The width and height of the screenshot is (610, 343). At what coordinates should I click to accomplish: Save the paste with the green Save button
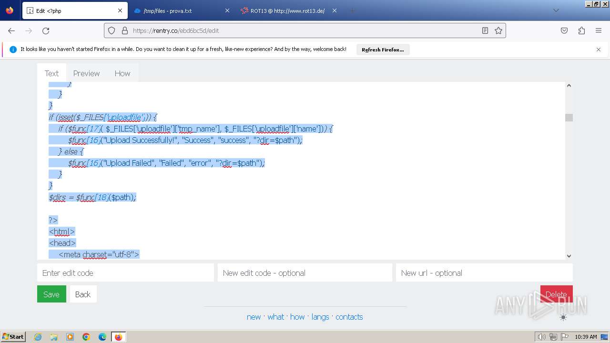click(x=51, y=294)
